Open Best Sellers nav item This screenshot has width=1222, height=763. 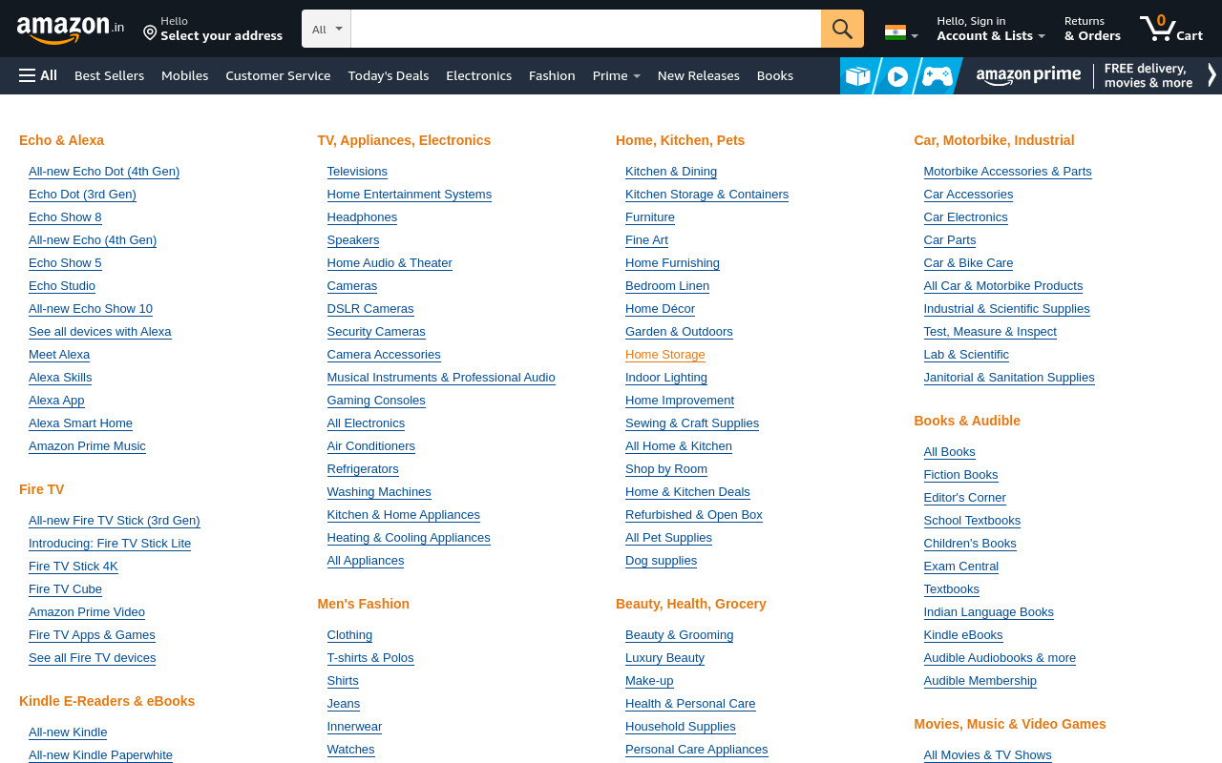(109, 75)
